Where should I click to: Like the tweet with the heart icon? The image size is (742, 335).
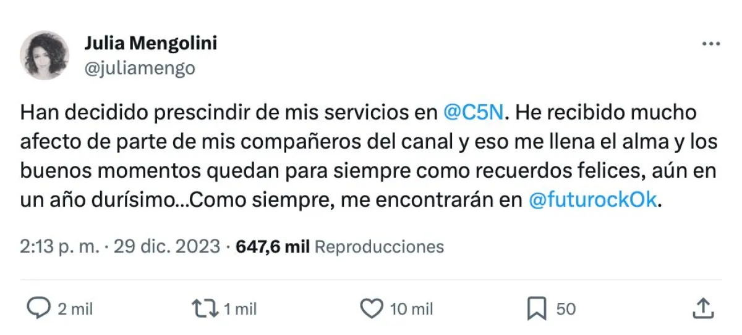click(x=371, y=308)
